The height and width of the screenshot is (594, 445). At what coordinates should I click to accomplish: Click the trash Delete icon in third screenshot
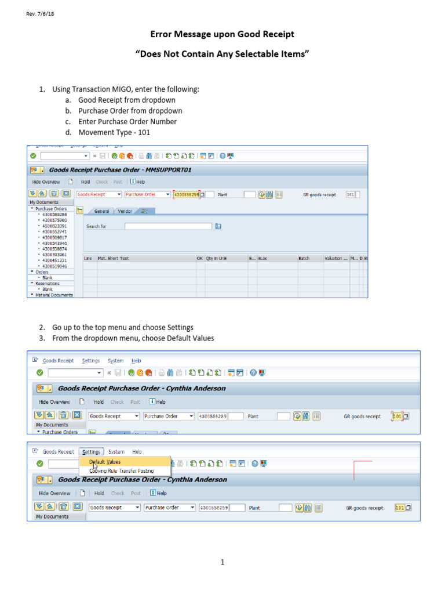[x=64, y=506]
